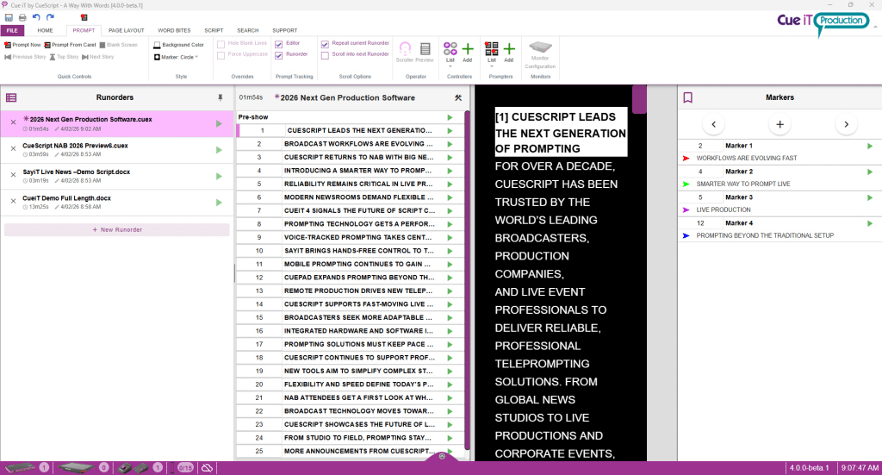Image resolution: width=882 pixels, height=475 pixels.
Task: Open Controllers List icon
Action: (450, 48)
